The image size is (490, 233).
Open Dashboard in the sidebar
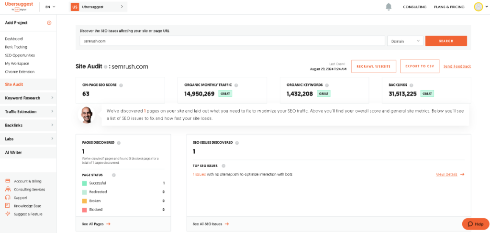tap(14, 39)
